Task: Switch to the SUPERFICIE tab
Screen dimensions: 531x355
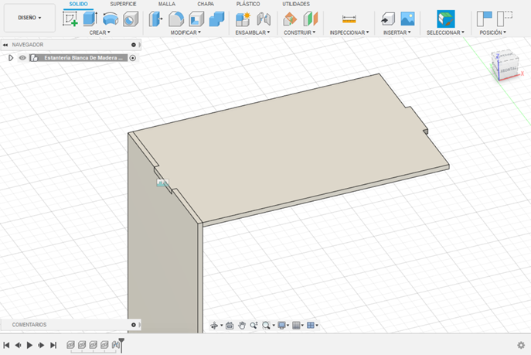Action: [x=123, y=4]
